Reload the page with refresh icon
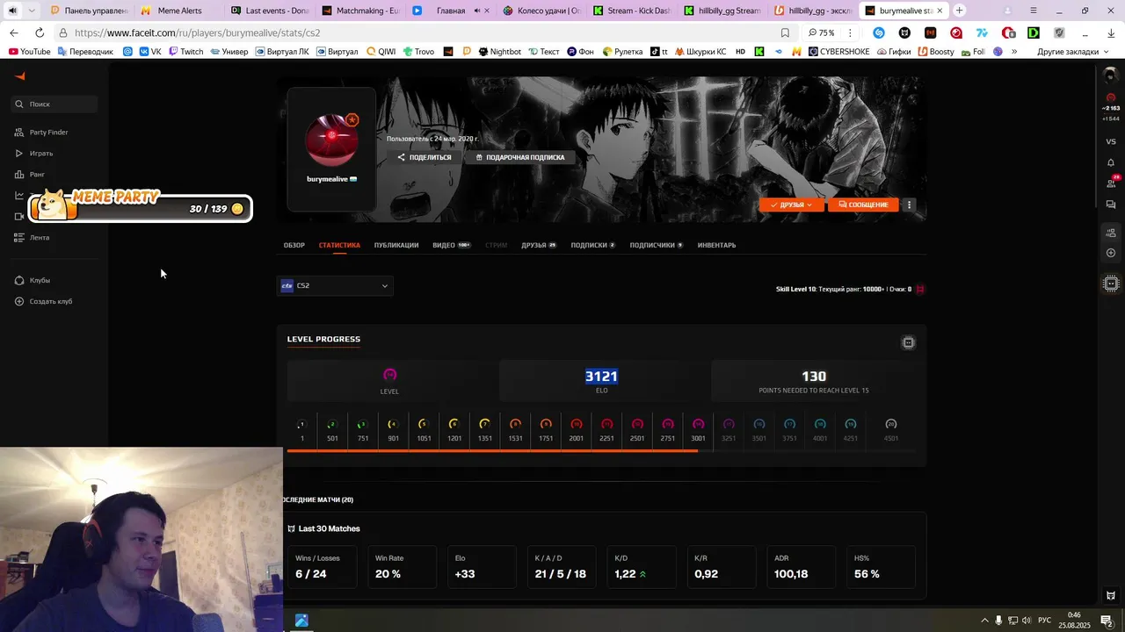1125x632 pixels. click(39, 32)
